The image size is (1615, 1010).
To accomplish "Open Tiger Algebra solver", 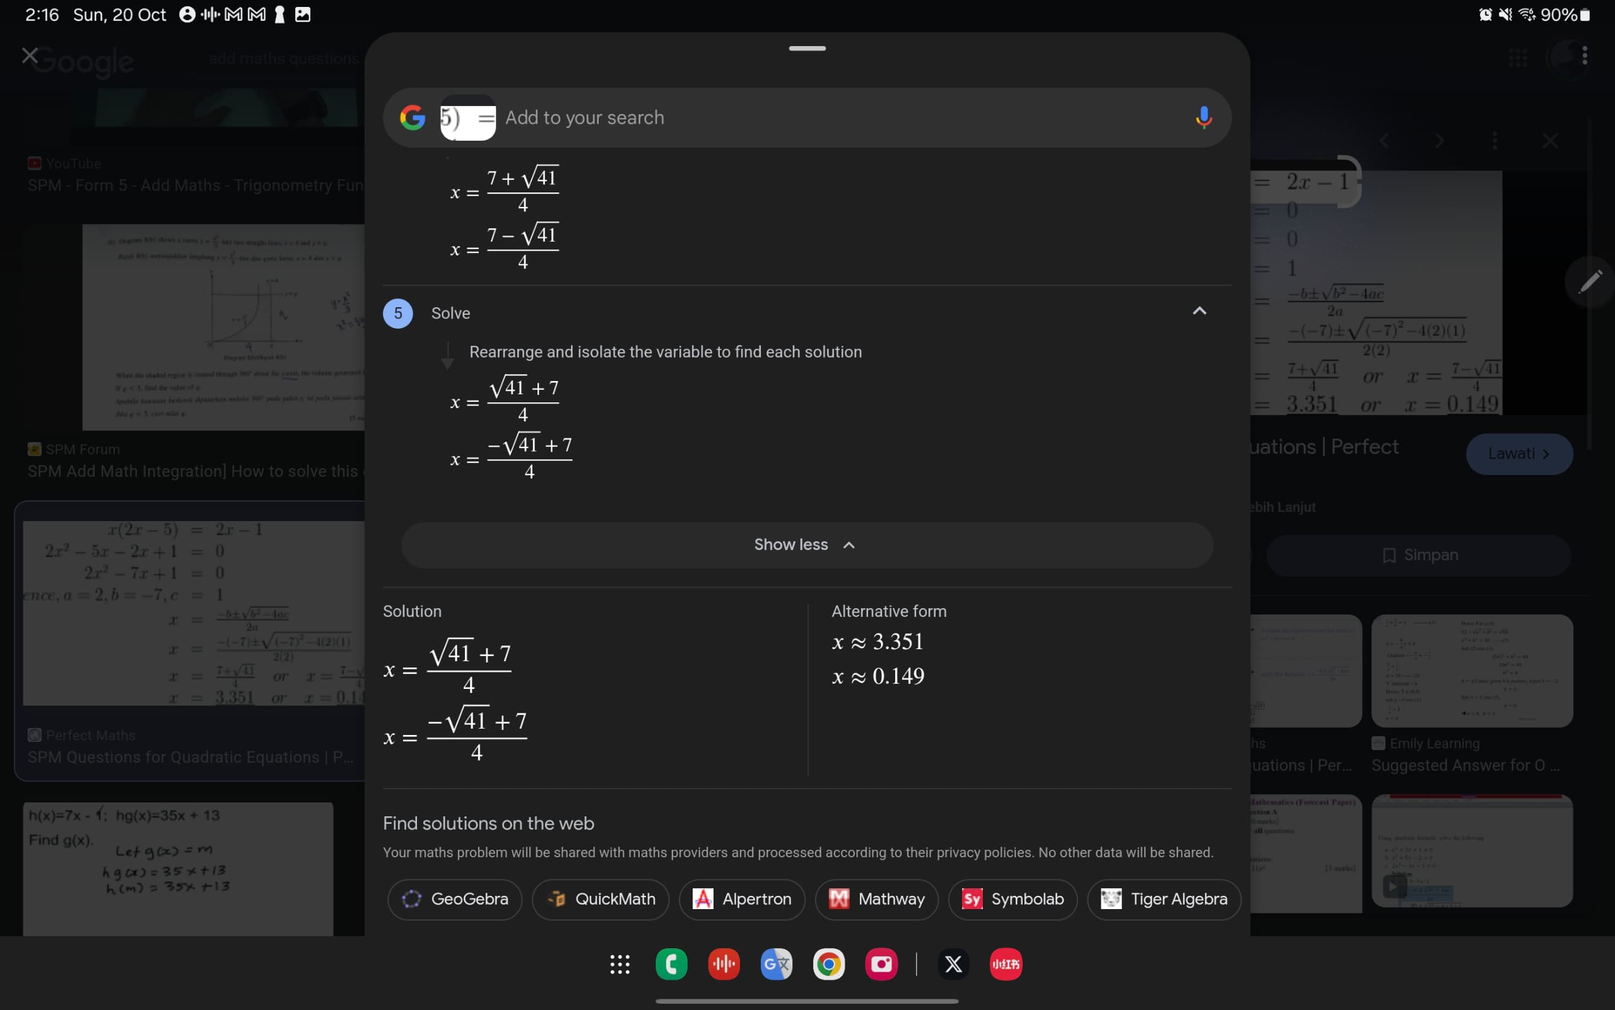I will pos(1163,898).
